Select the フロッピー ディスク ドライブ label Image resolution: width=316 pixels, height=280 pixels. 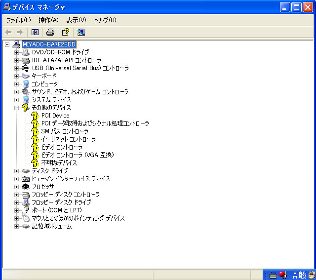pos(61,202)
